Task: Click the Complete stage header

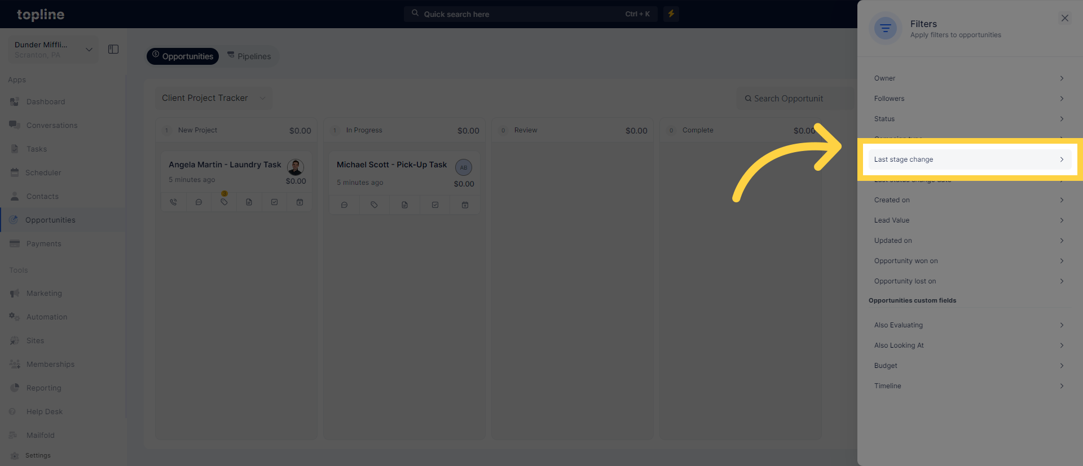Action: coord(741,130)
